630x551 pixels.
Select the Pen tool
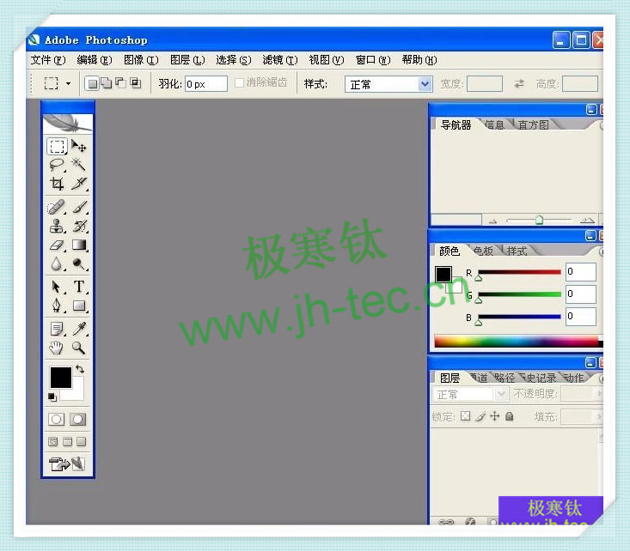coord(57,306)
